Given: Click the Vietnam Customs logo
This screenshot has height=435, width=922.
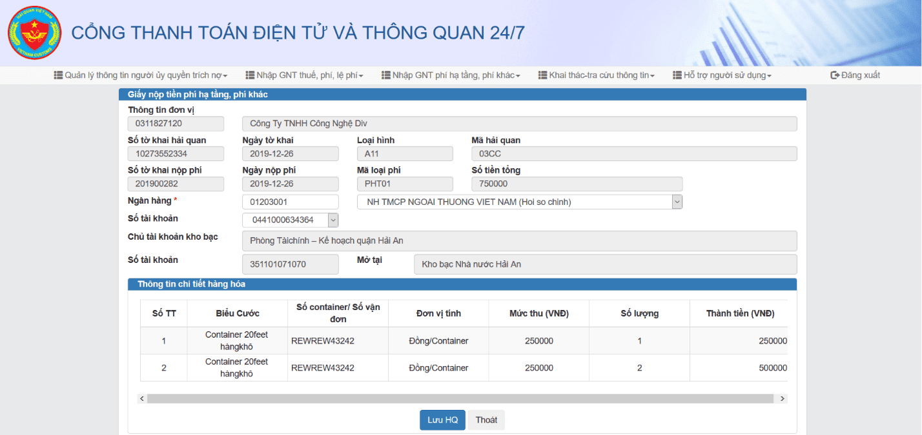Looking at the screenshot, I should click(x=34, y=33).
